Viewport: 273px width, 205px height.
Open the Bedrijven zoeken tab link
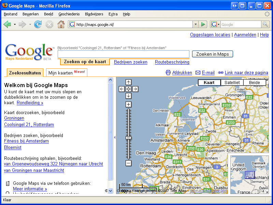pos(131,62)
